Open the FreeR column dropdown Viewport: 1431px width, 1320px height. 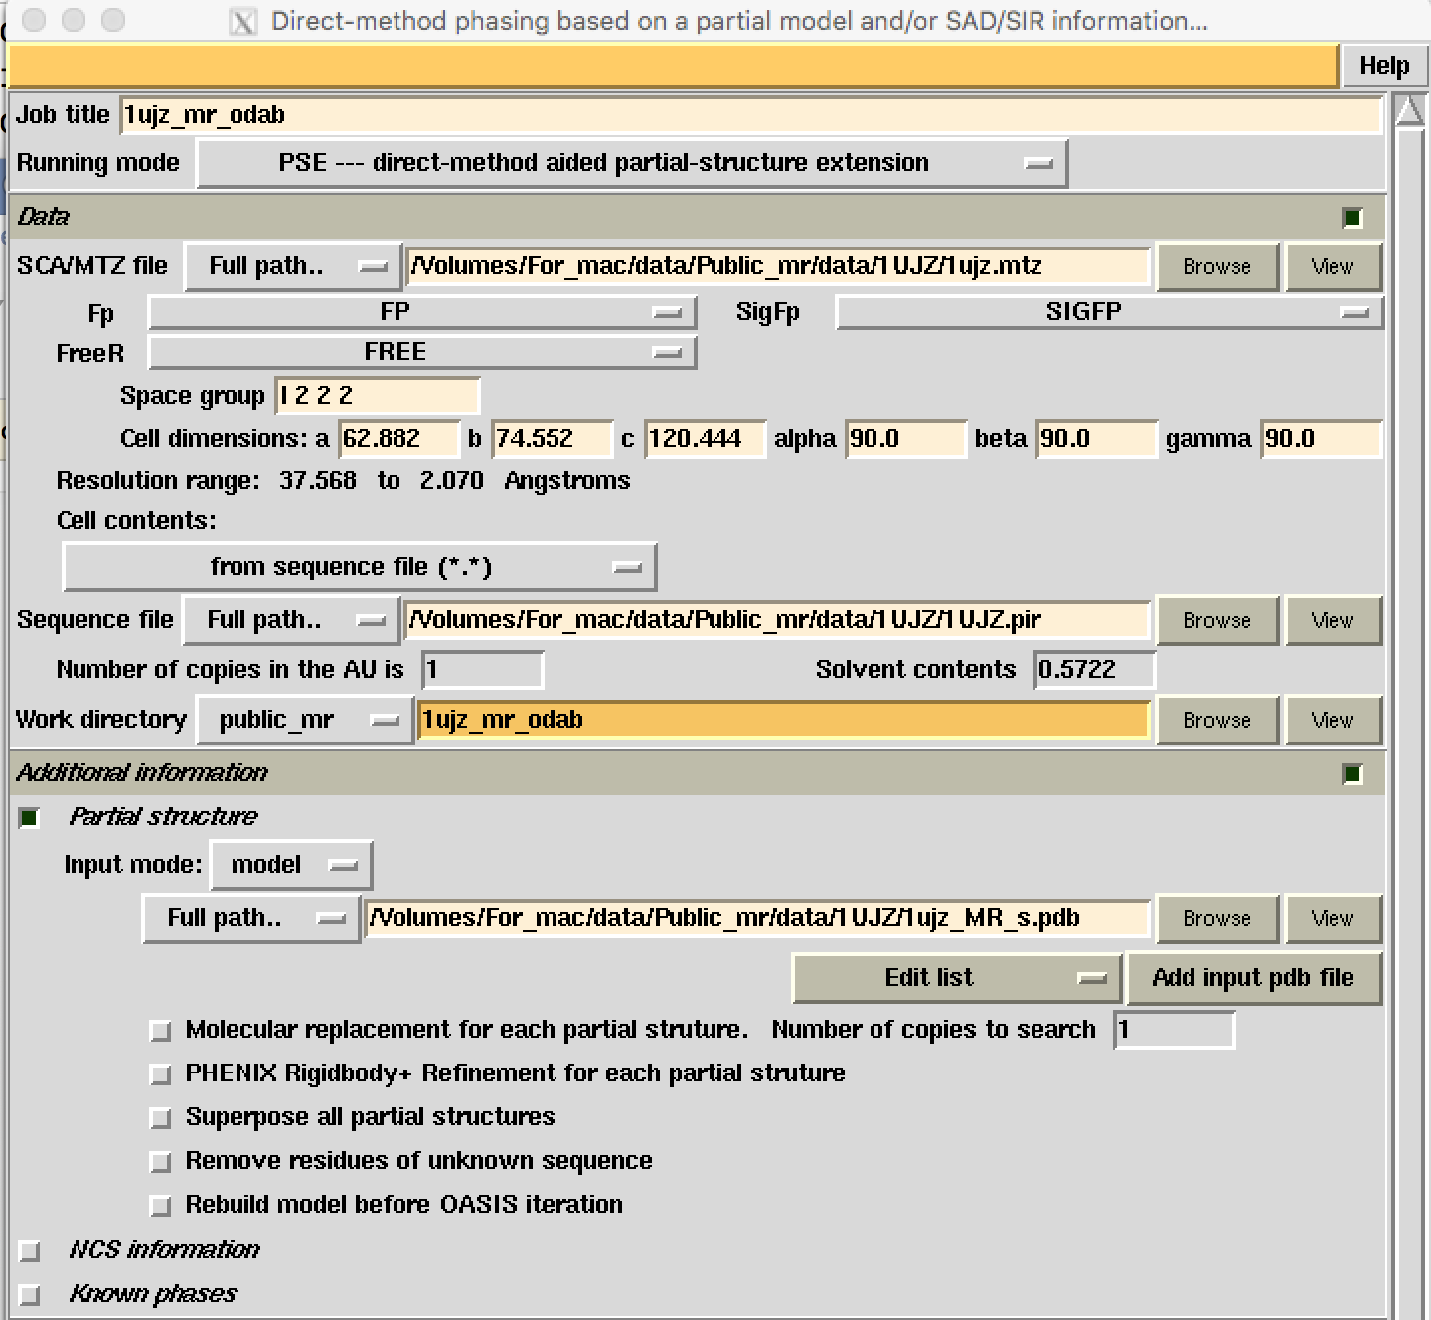click(421, 352)
